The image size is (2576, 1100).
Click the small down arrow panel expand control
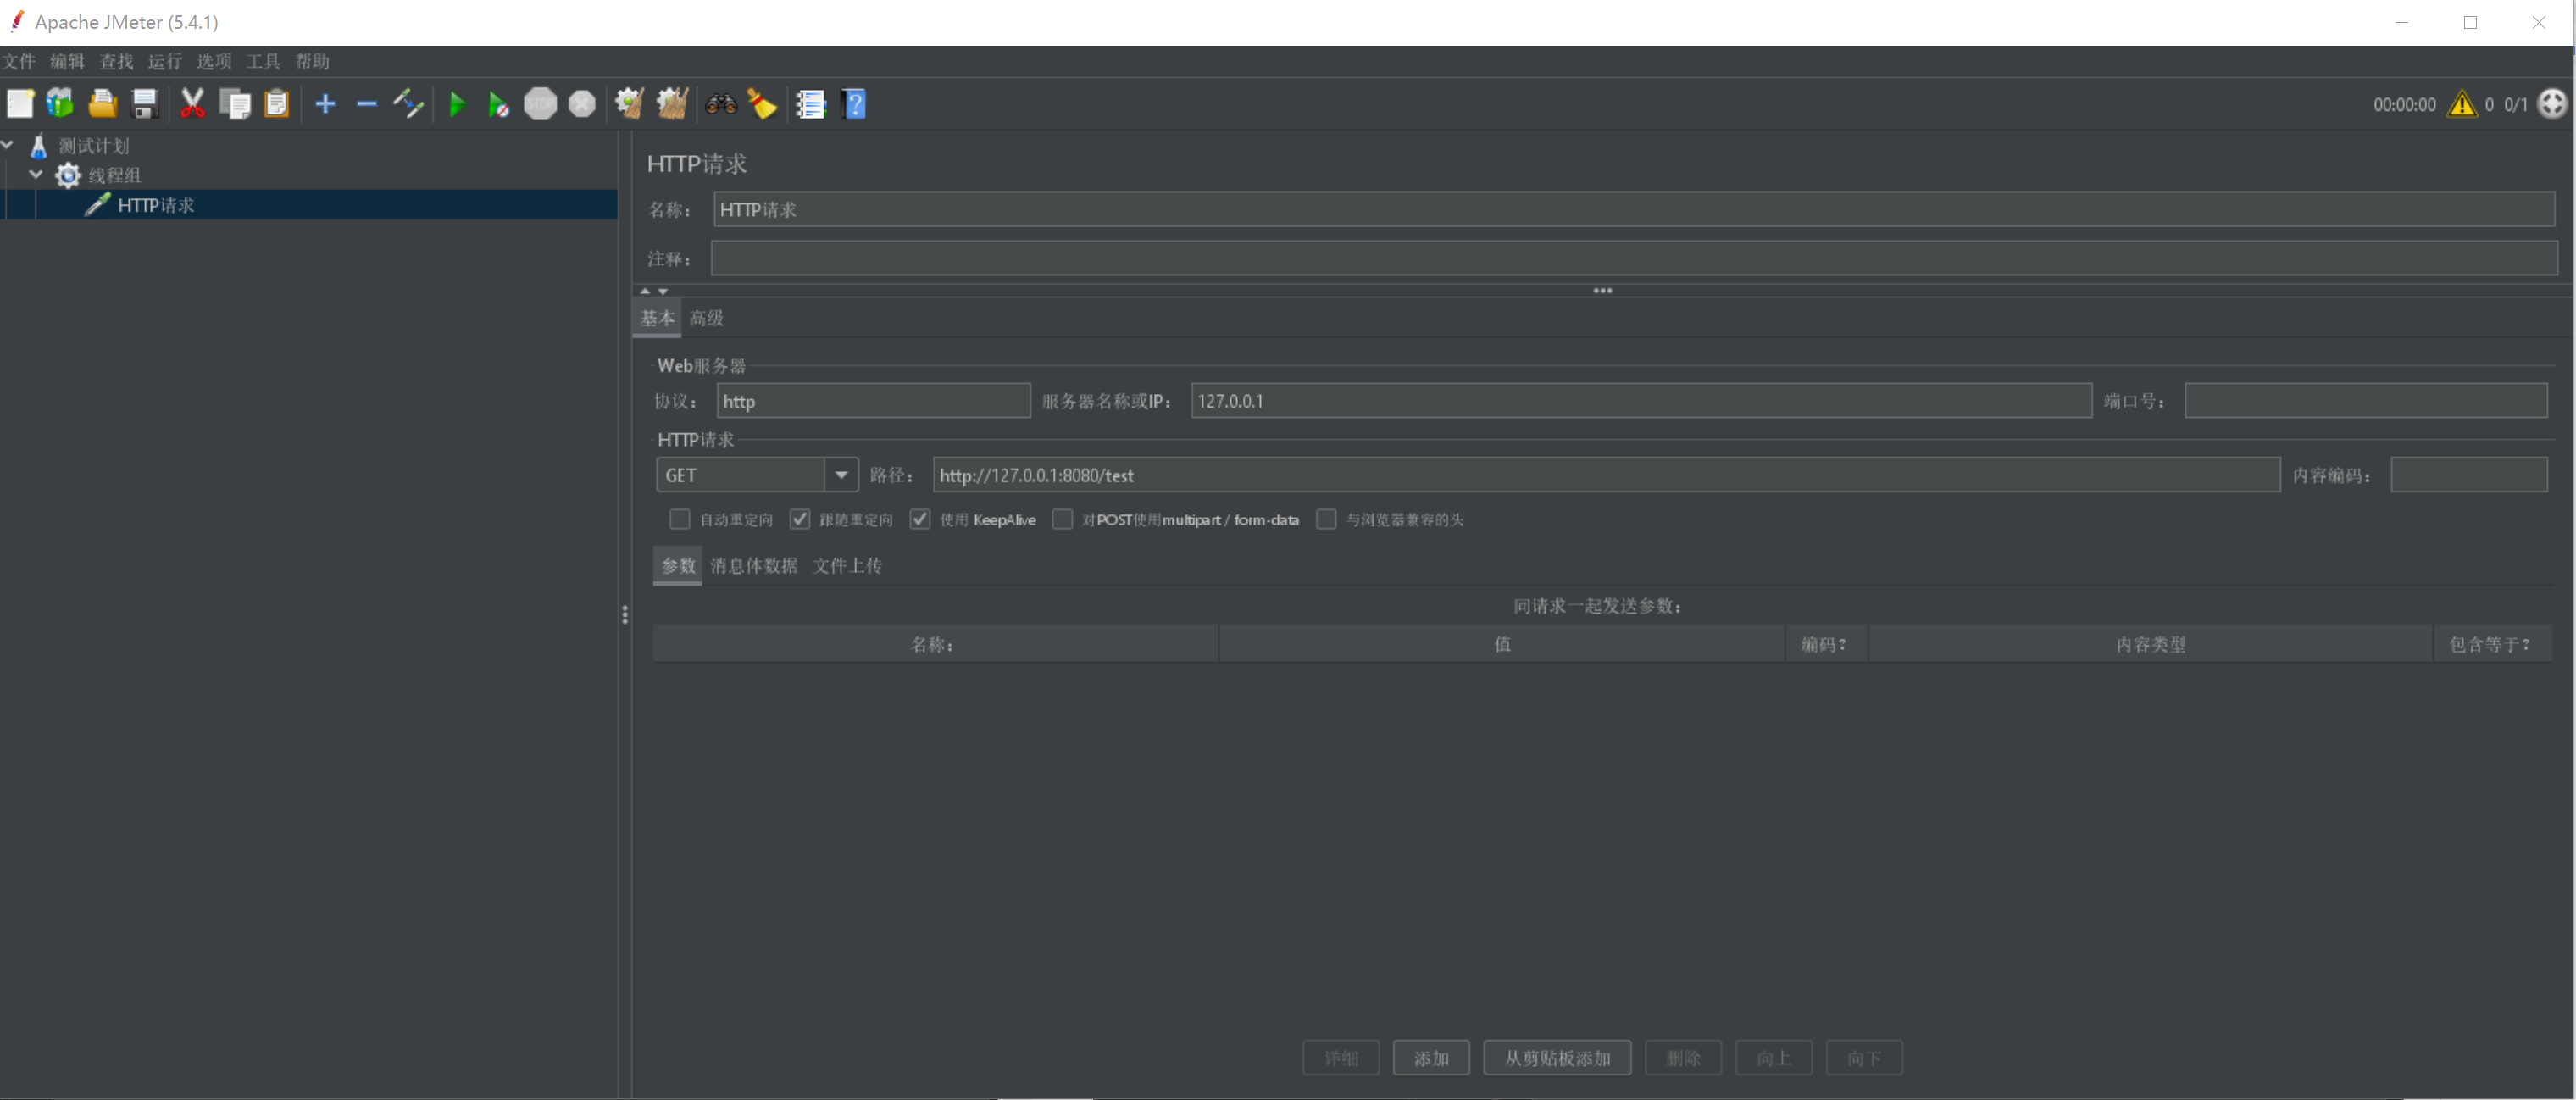(662, 291)
